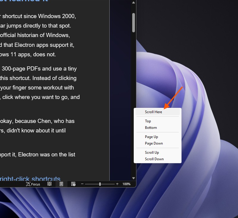Switch to Web Layout view icon
Viewport: 238px width, 218px height.
coord(73,184)
